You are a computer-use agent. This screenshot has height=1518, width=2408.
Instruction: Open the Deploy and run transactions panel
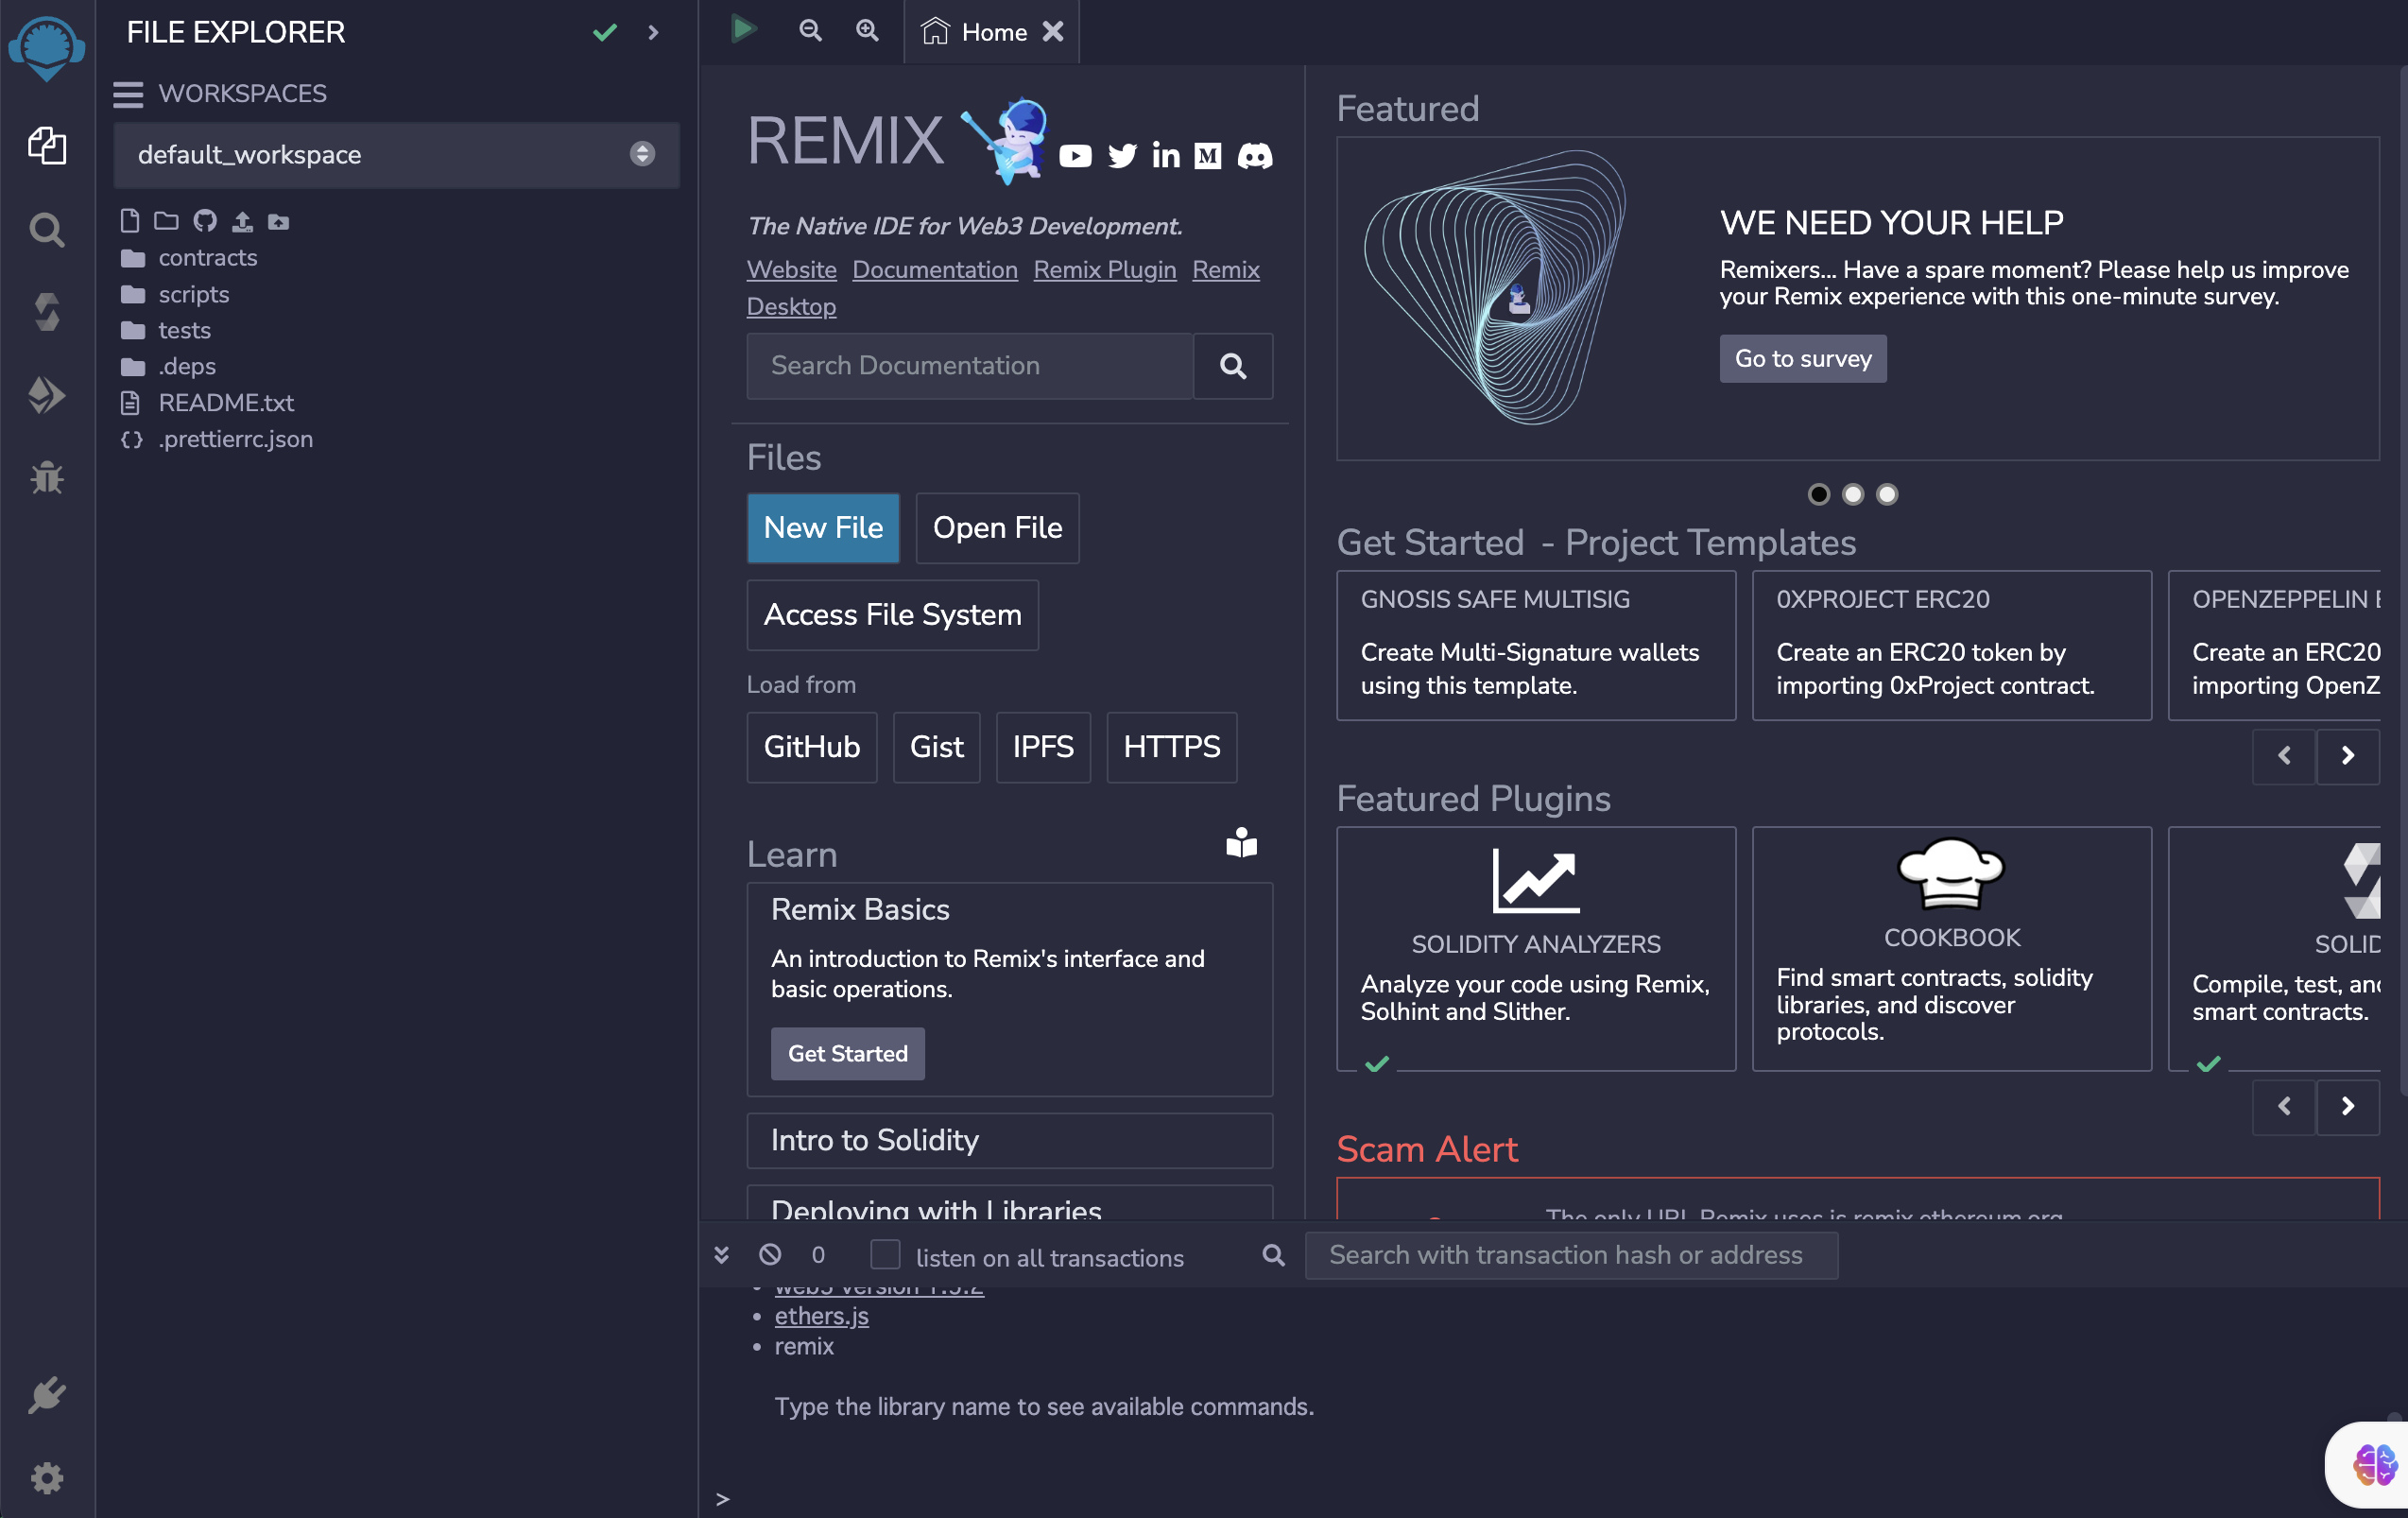pos(46,395)
